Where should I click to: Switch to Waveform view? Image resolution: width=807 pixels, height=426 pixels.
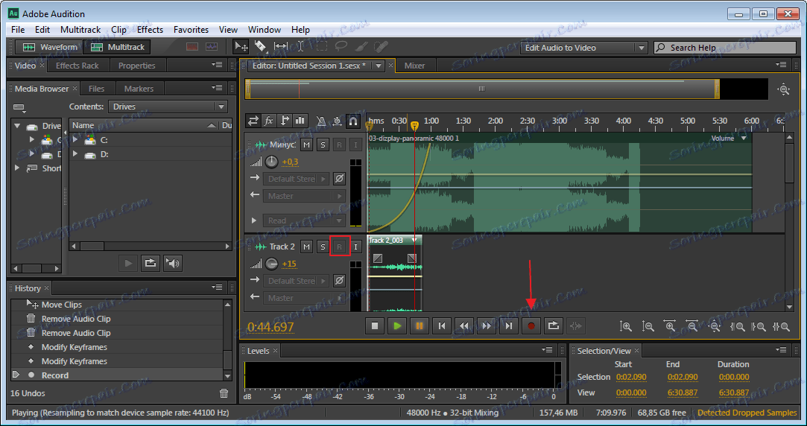[50, 47]
